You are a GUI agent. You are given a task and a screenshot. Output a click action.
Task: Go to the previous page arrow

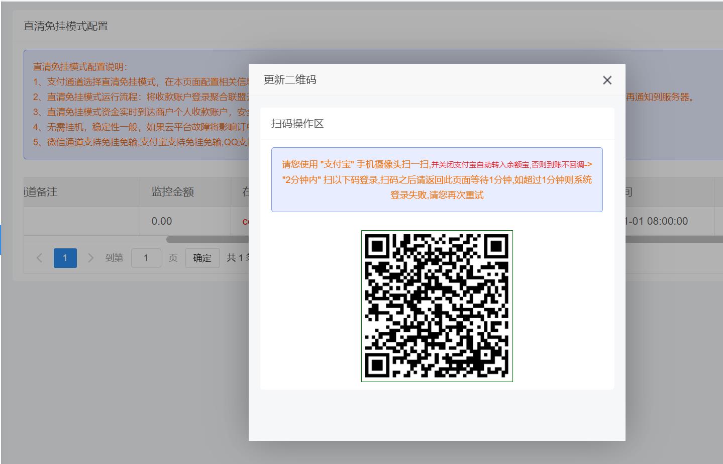tap(40, 258)
